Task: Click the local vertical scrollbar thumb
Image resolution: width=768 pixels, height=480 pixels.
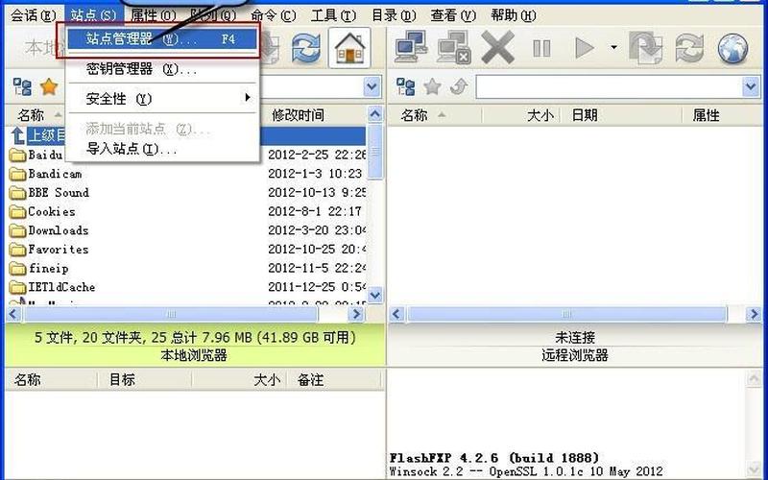Action: click(375, 152)
